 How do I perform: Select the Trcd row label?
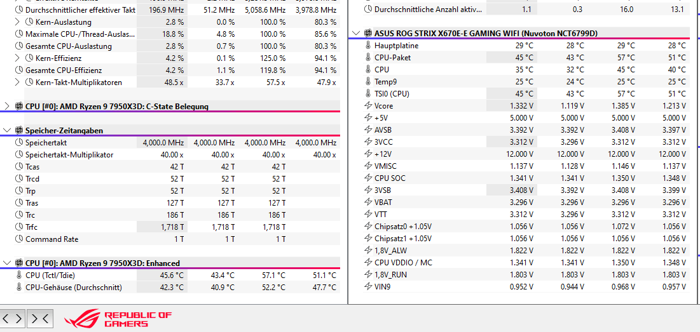32,179
